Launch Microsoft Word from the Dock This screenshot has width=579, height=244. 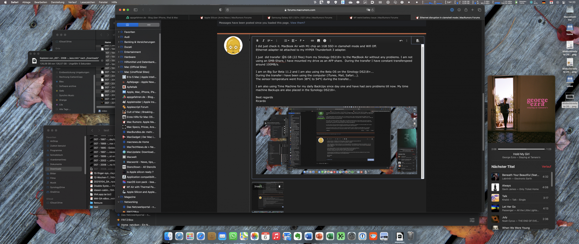(308, 236)
